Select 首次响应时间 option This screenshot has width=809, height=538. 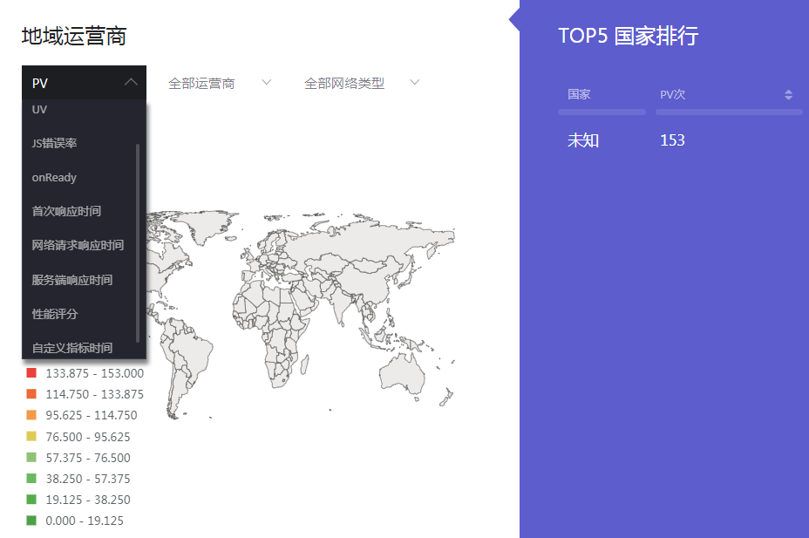[84, 211]
